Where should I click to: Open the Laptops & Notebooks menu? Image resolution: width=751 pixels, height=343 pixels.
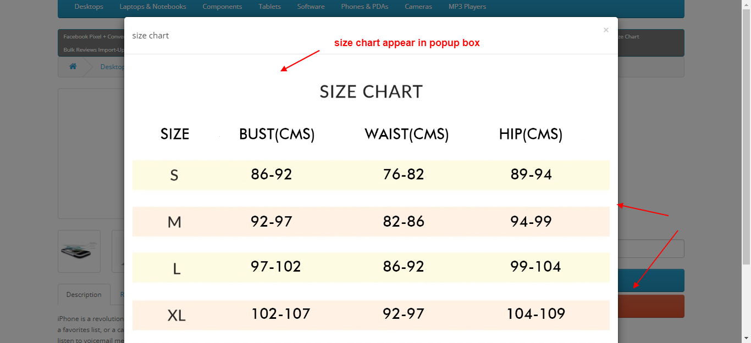[153, 7]
